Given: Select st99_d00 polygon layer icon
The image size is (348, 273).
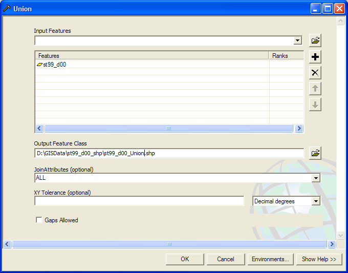Looking at the screenshot, I should [x=39, y=65].
